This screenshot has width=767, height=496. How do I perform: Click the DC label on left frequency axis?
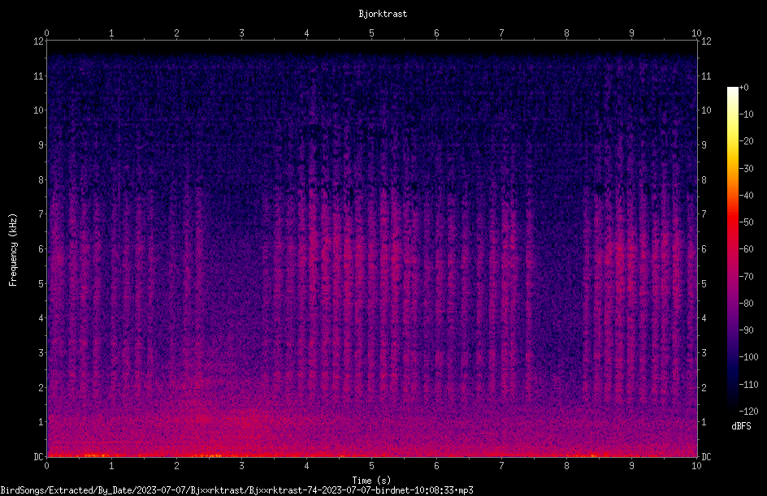[39, 457]
